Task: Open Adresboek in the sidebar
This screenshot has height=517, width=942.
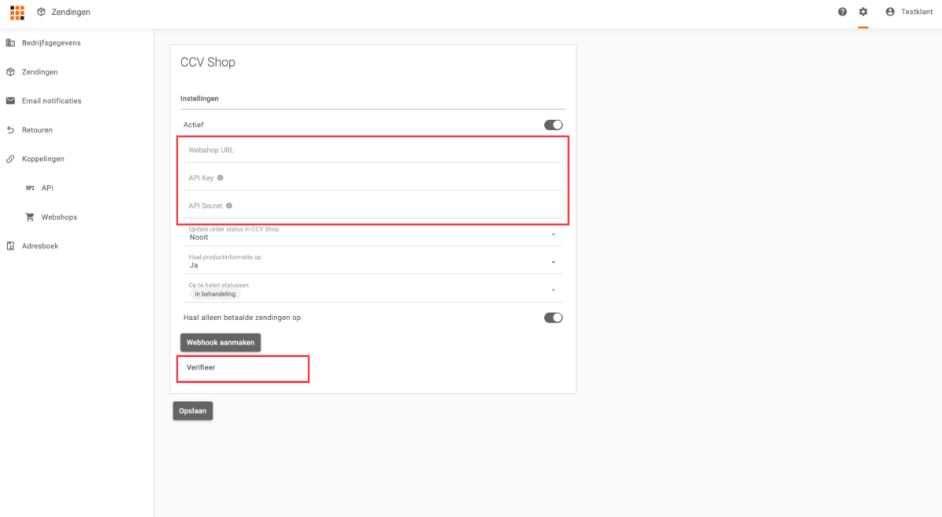Action: 41,246
